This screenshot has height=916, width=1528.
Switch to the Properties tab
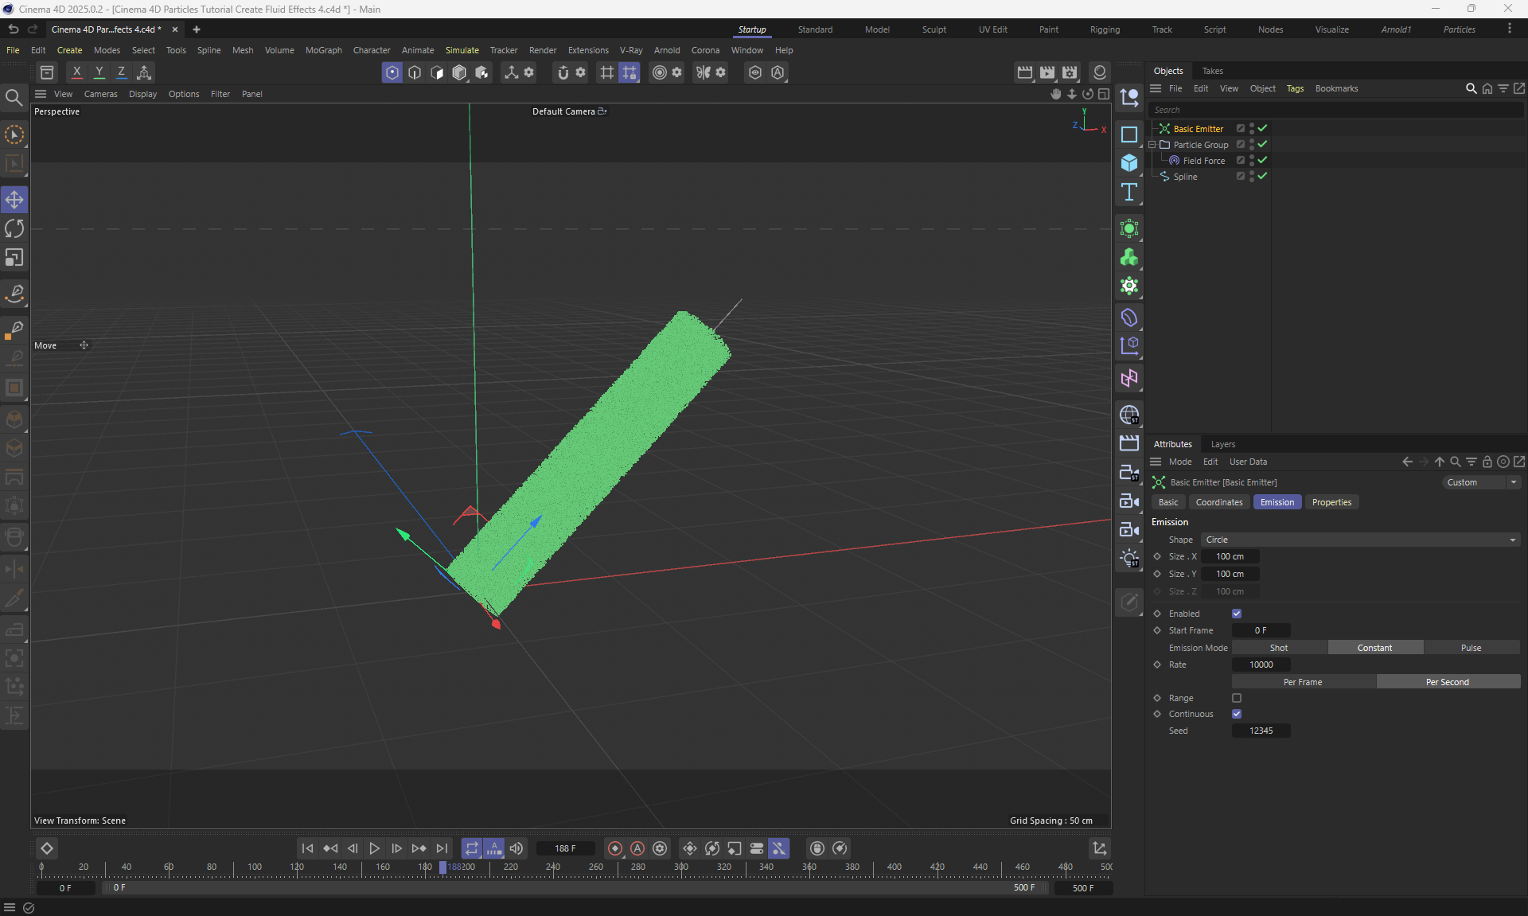(1331, 502)
